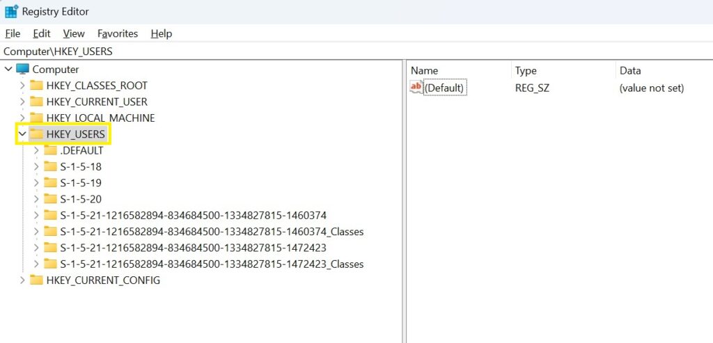713x343 pixels.
Task: Click folder icon of key ending 1460374
Action: pyautogui.click(x=50, y=216)
